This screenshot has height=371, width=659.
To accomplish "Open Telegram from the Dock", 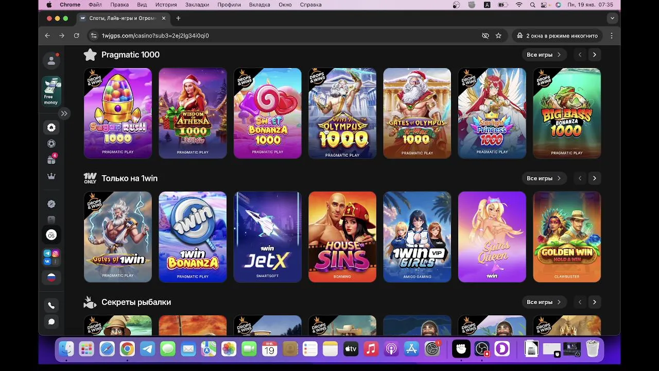I will (148, 349).
